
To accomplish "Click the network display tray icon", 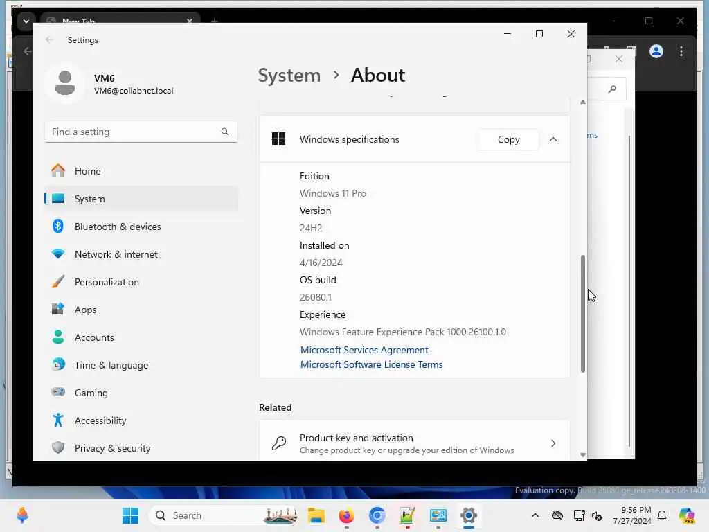I will coord(579,515).
